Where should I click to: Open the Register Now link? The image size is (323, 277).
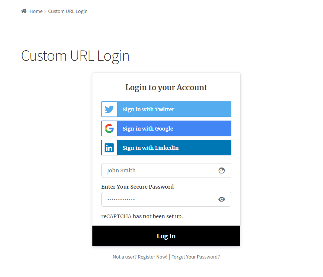pyautogui.click(x=152, y=257)
